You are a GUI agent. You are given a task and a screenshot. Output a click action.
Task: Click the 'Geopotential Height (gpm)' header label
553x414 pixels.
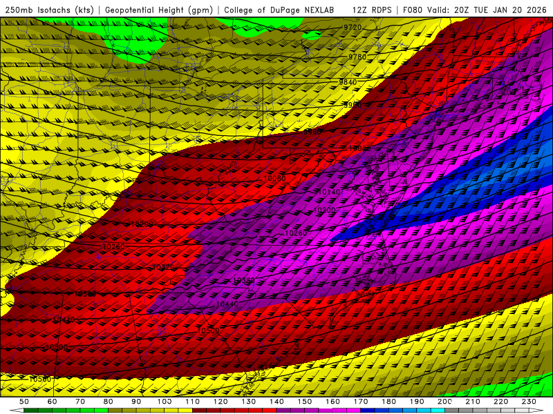[x=158, y=10]
